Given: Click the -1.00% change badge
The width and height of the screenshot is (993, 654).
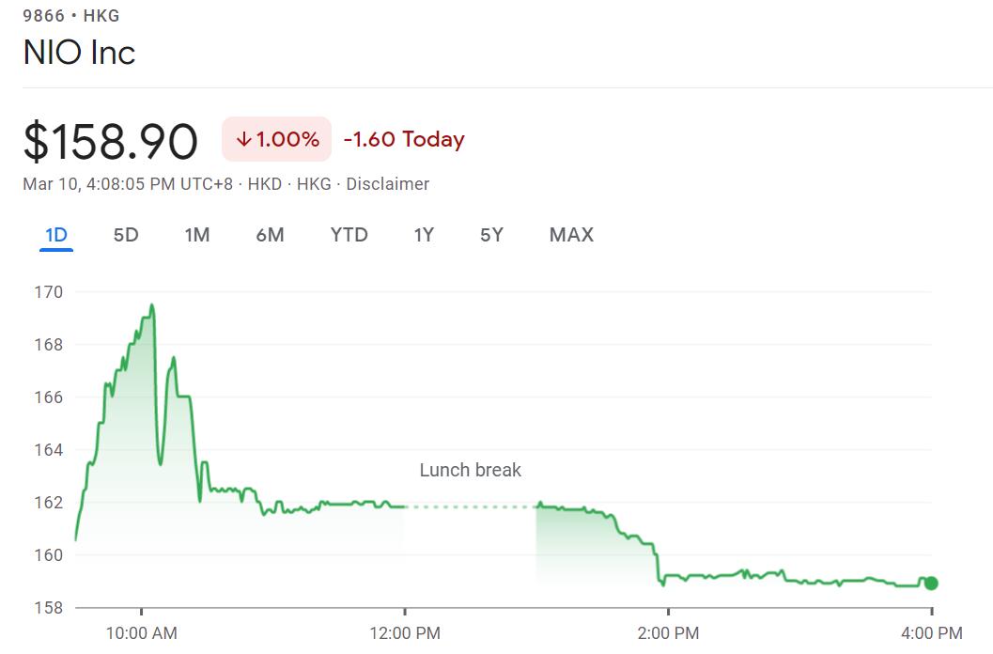Looking at the screenshot, I should [274, 138].
